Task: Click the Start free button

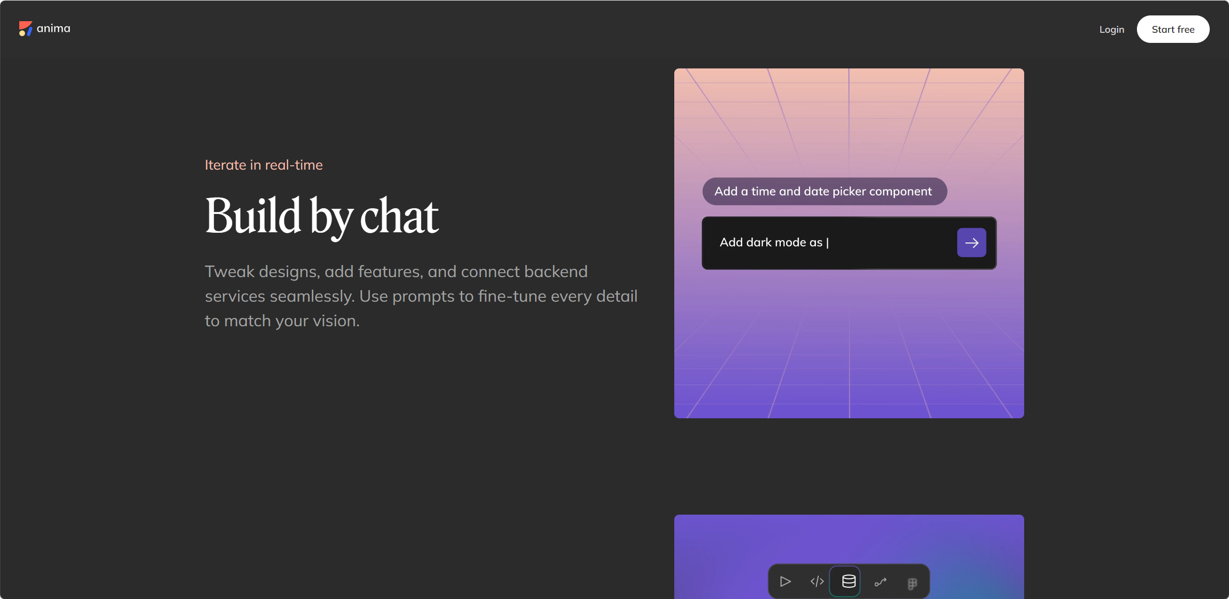Action: (x=1173, y=29)
